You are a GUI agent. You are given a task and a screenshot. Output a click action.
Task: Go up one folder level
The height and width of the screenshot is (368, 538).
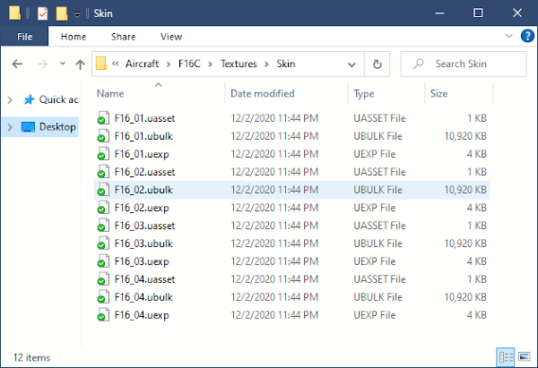pyautogui.click(x=80, y=64)
